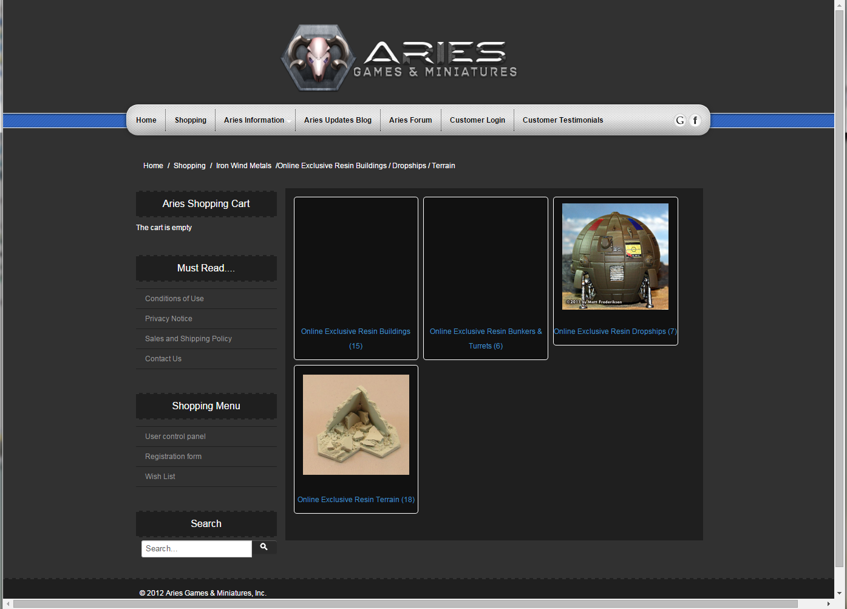The height and width of the screenshot is (609, 847).
Task: Go to Home in the navigation bar
Action: tap(146, 120)
